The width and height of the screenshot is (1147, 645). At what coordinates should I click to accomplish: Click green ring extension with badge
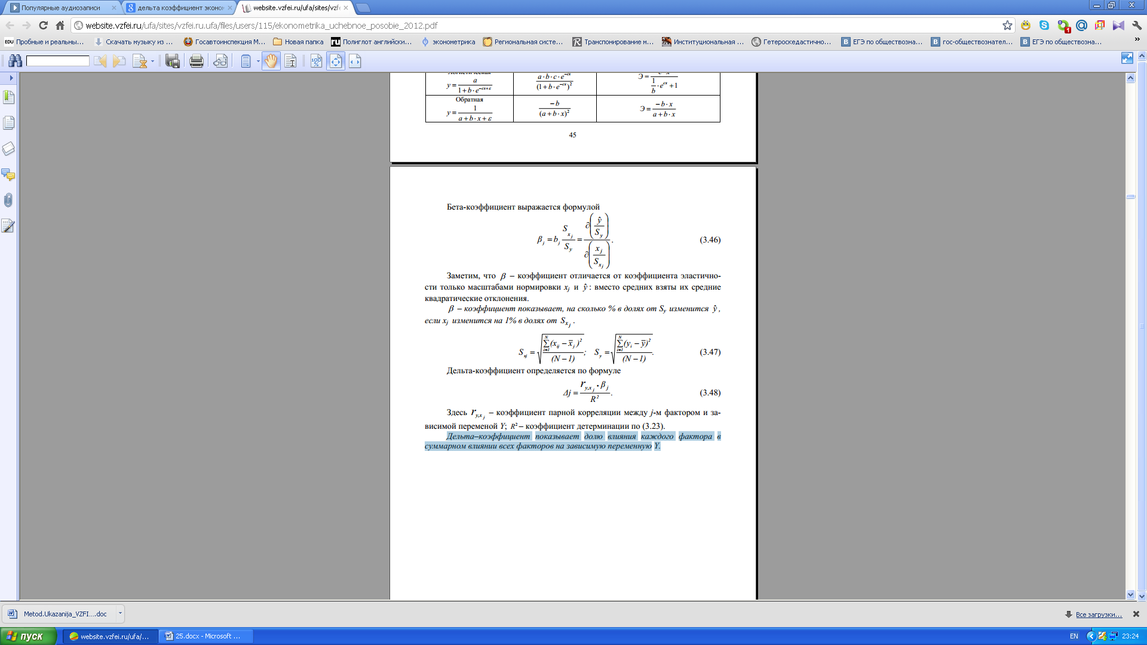[x=1063, y=26]
